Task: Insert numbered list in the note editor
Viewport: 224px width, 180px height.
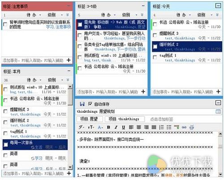Action: [x=161, y=127]
